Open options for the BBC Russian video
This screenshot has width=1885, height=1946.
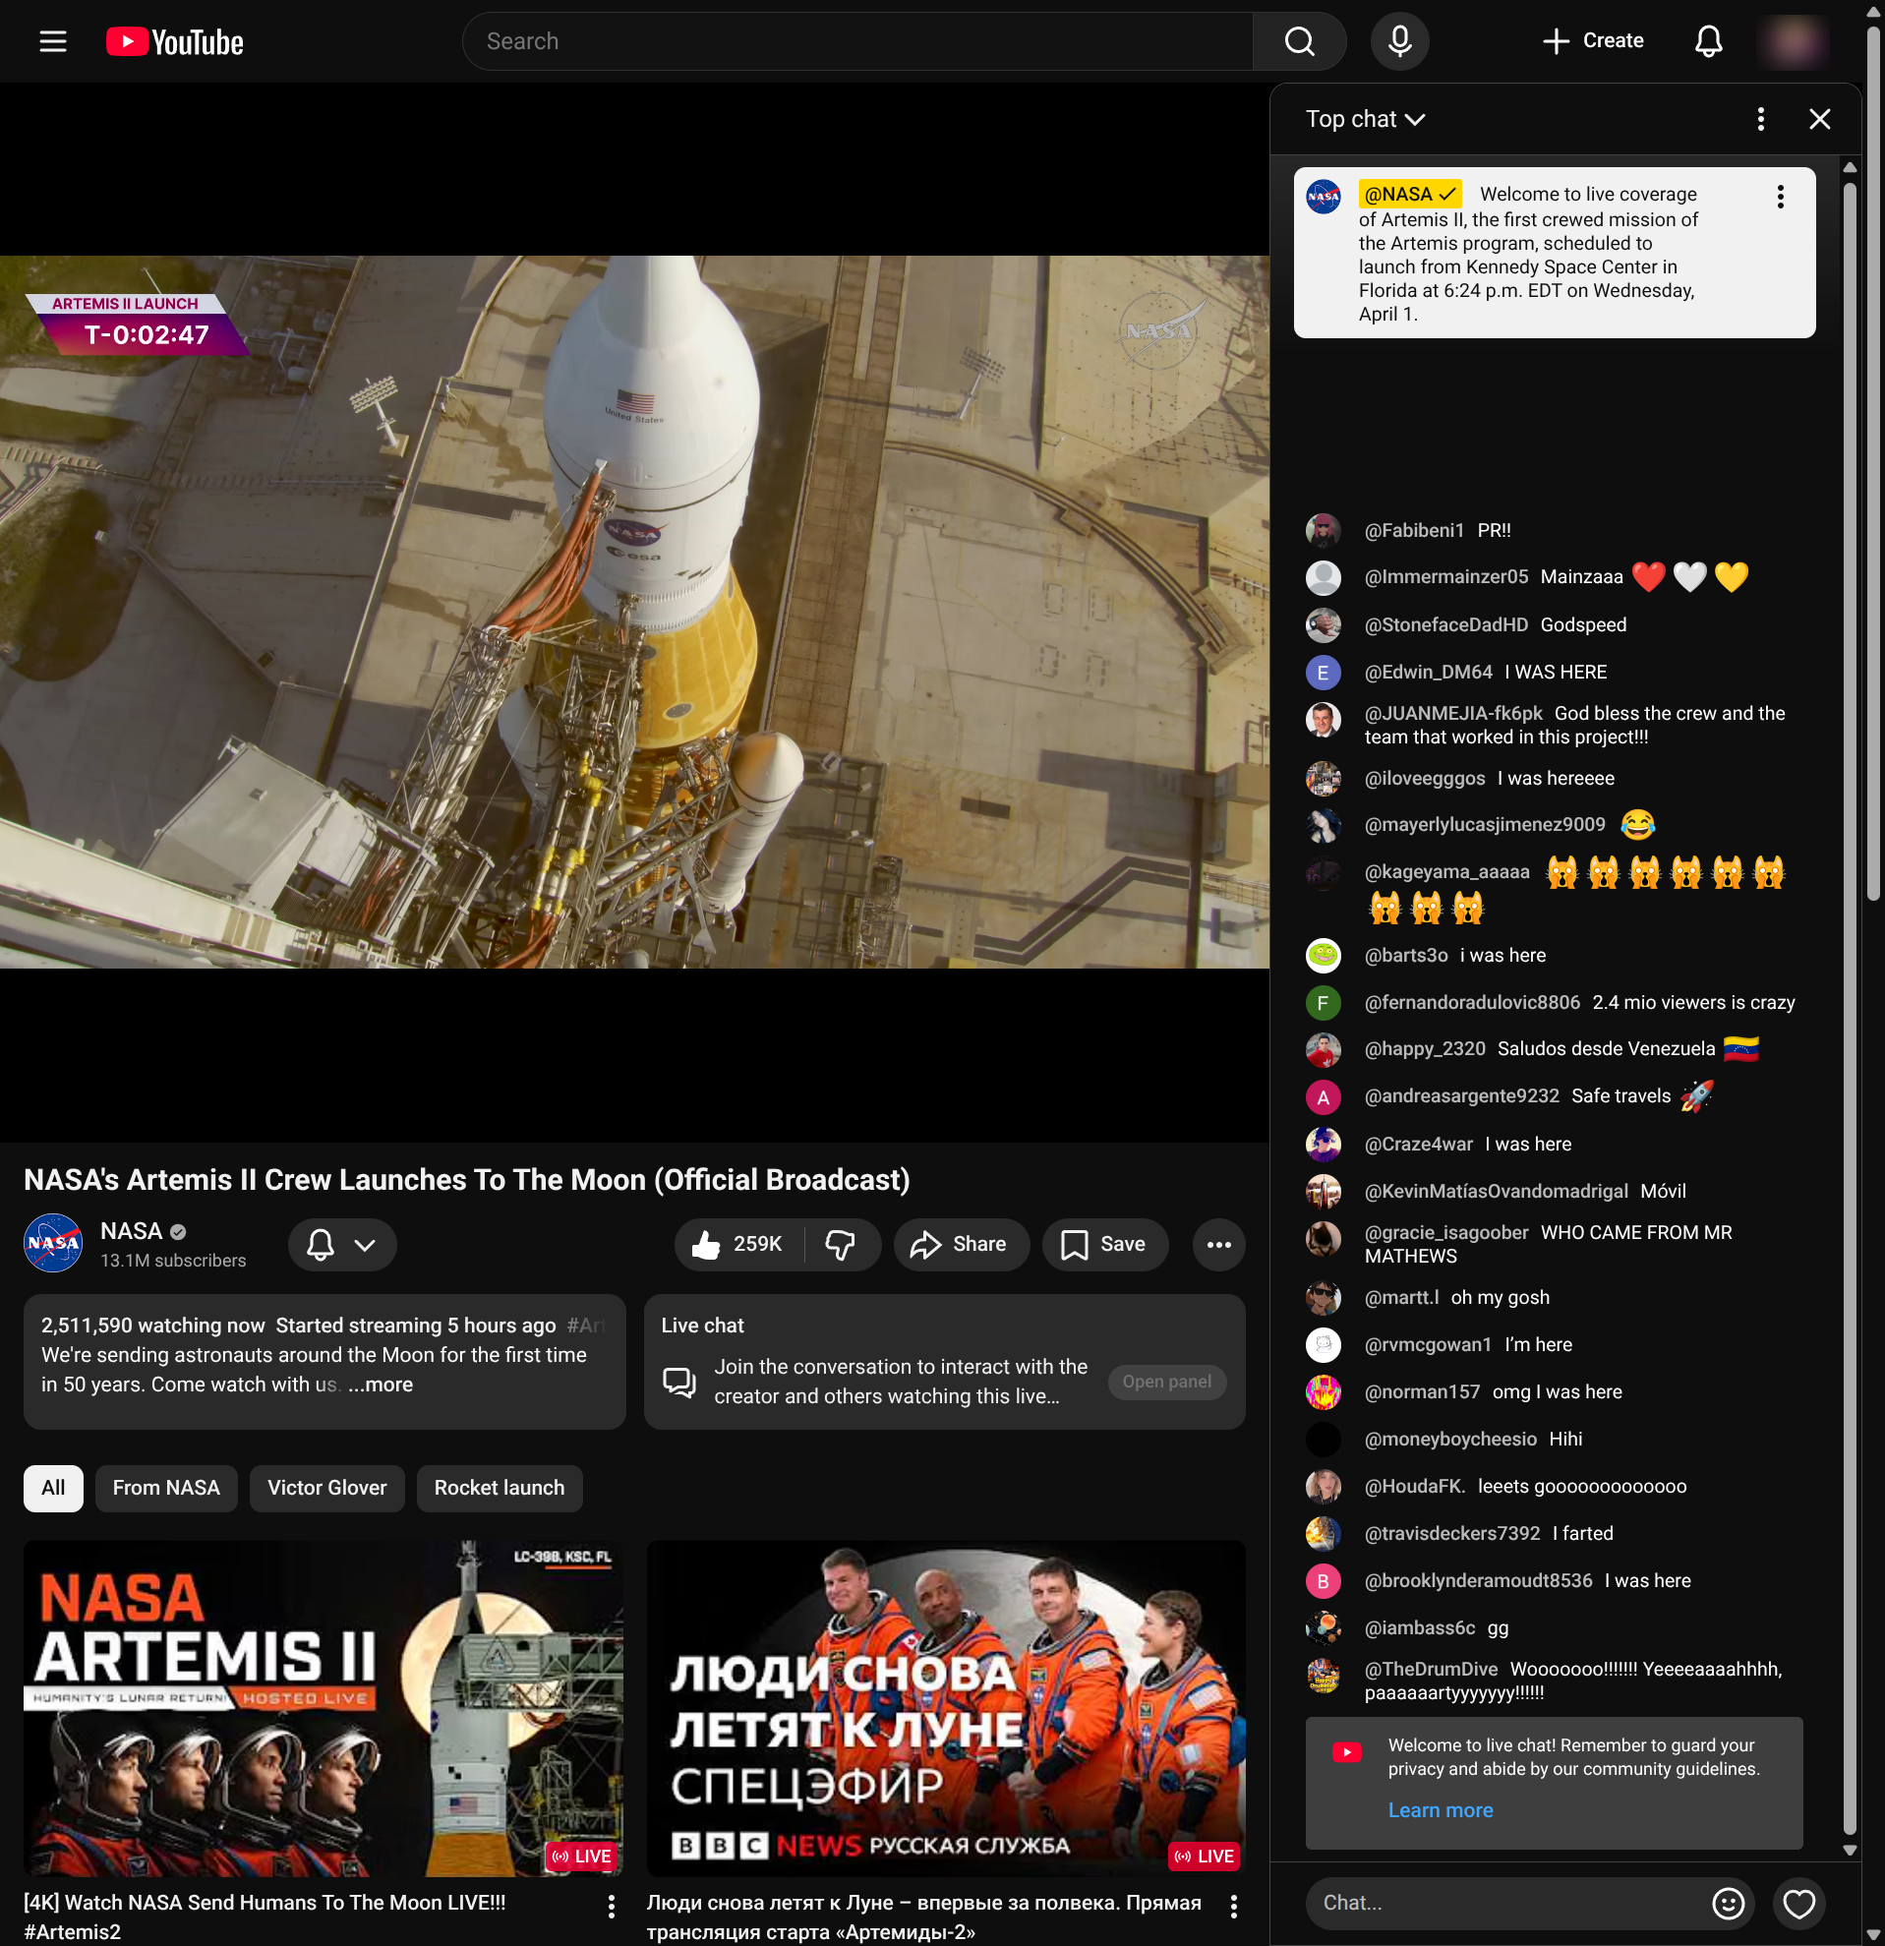(1233, 1906)
